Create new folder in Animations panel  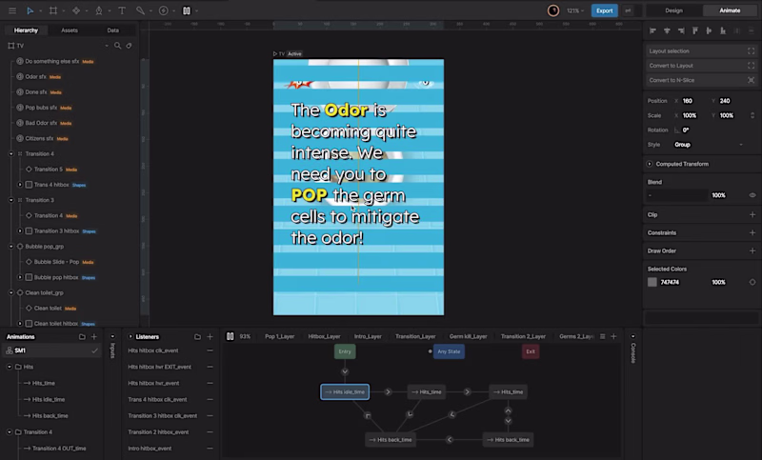(82, 336)
